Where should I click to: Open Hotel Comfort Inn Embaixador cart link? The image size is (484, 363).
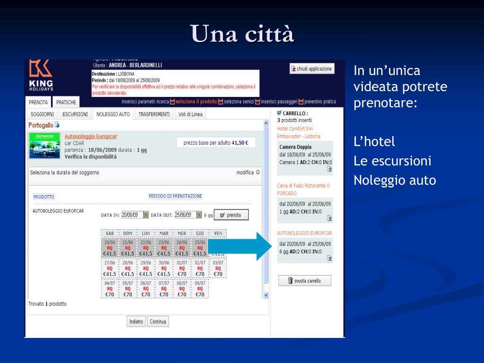[299, 132]
